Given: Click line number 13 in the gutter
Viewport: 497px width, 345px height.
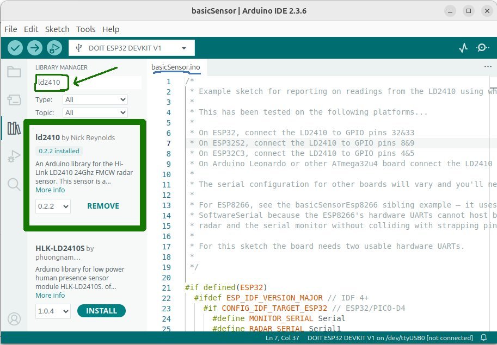Looking at the screenshot, I should [x=166, y=205].
